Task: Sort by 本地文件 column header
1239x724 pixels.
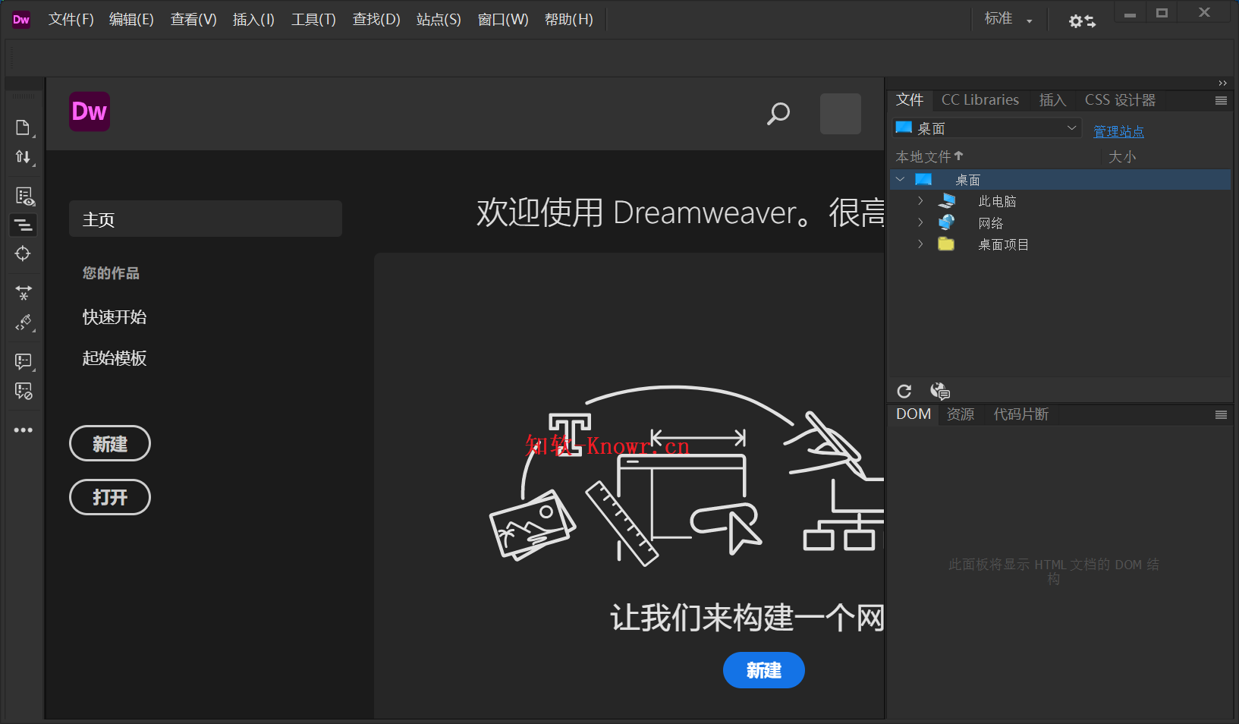Action: 929,156
